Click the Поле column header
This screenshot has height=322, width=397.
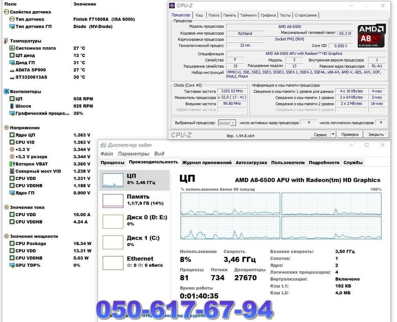11,4
